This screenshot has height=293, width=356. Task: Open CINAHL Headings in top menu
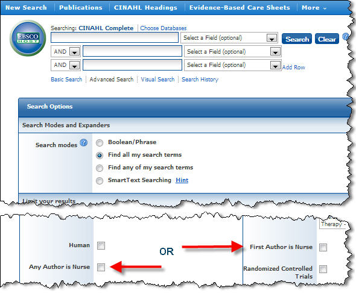pyautogui.click(x=145, y=7)
